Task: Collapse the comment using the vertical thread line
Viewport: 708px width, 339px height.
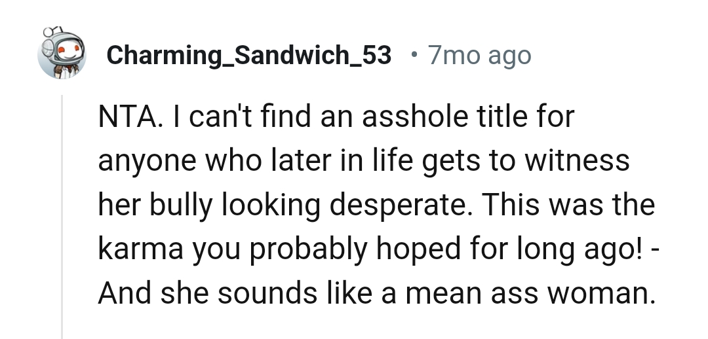Action: click(62, 216)
